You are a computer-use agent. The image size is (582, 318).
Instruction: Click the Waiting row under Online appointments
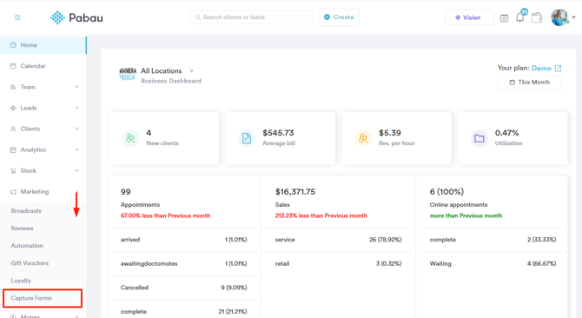[493, 264]
